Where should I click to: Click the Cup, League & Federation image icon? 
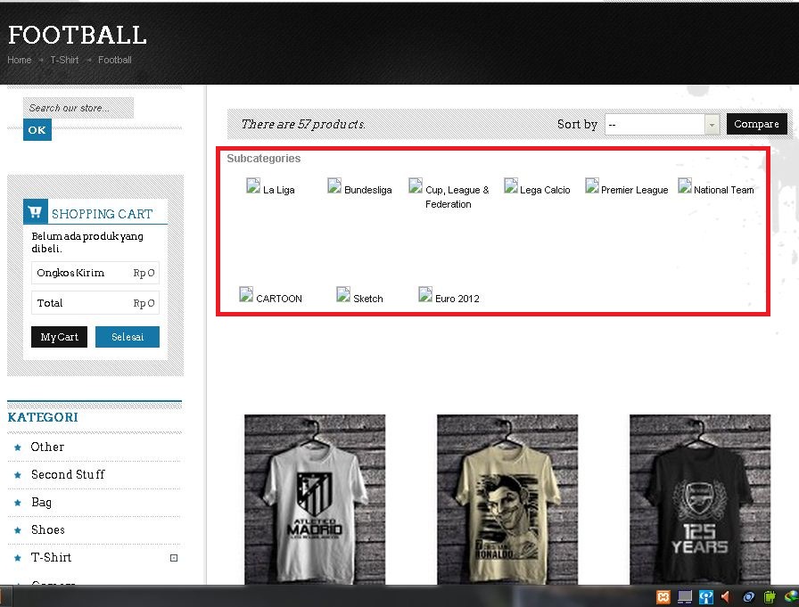coord(416,186)
